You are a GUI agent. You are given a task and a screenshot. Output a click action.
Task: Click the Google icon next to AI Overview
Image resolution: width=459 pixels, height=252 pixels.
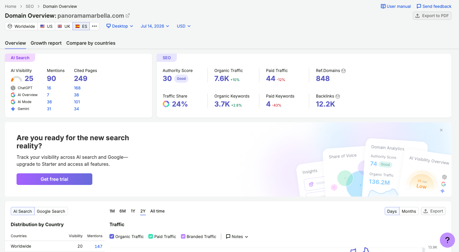click(13, 95)
